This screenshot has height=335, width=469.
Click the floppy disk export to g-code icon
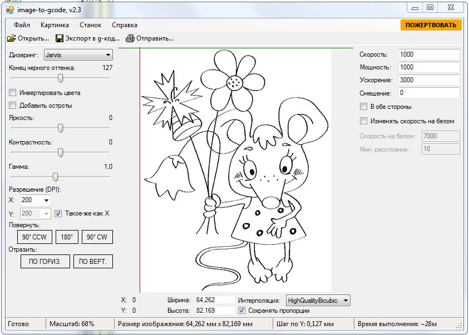pyautogui.click(x=59, y=39)
